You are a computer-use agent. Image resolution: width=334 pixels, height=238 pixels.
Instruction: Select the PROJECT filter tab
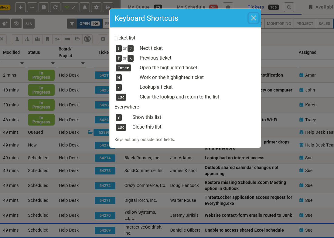[305, 23]
